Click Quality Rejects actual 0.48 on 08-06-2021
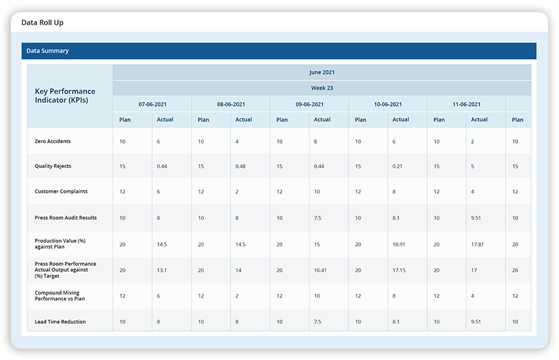559x360 pixels. [x=240, y=166]
